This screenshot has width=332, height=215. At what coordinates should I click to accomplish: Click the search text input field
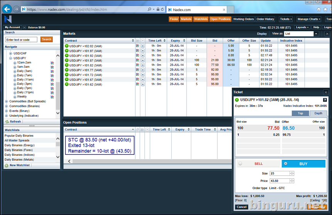click(21, 40)
